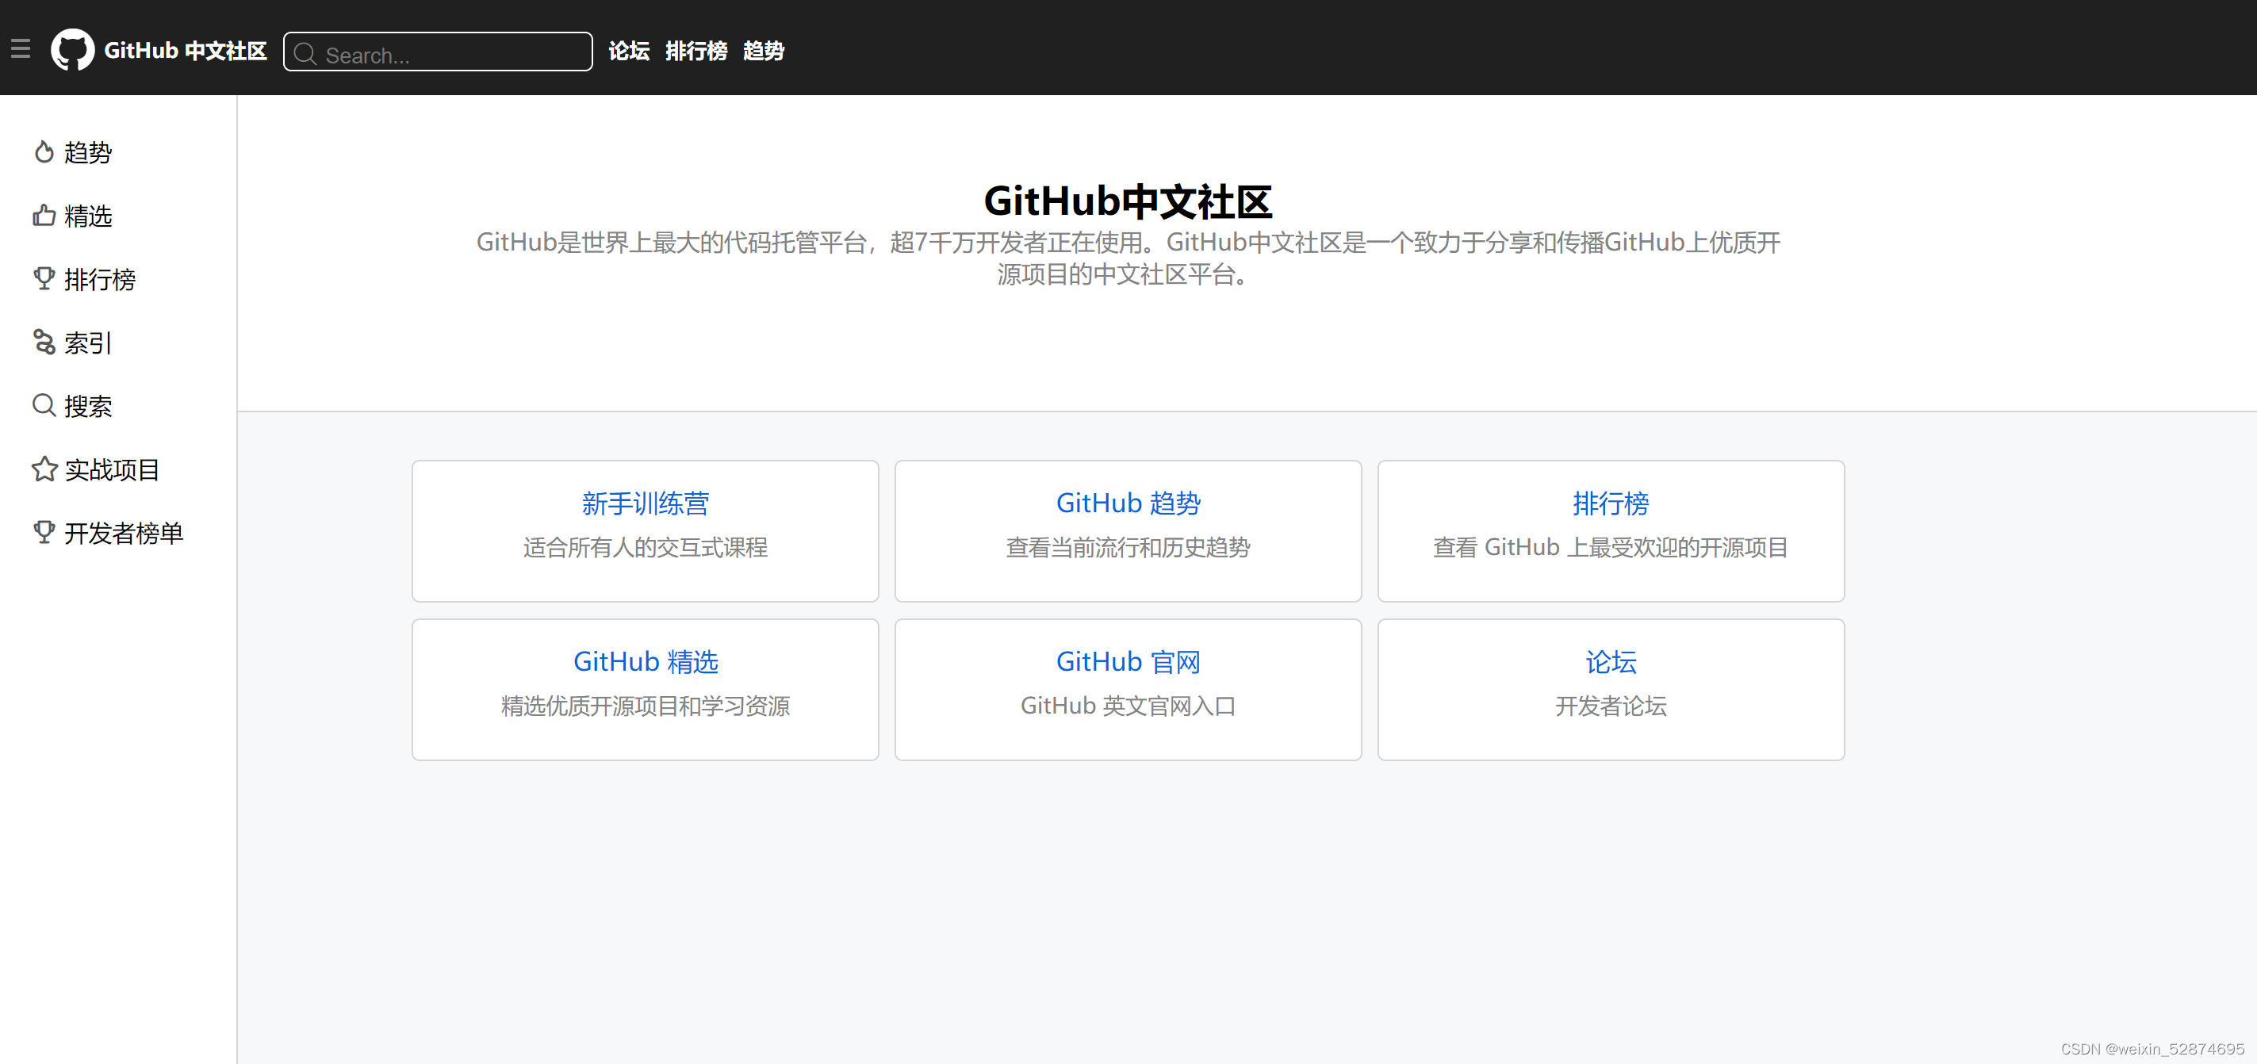Click inside the Search input field
Screen dimensions: 2257x1064
[438, 54]
